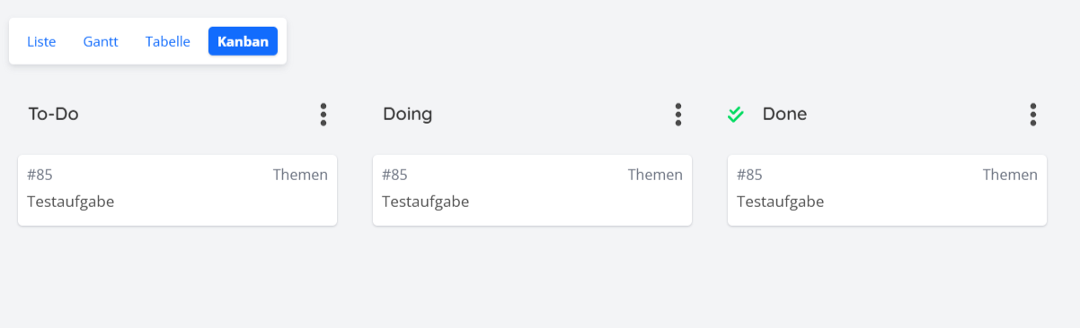Open the Doing column three-dot menu

(678, 115)
